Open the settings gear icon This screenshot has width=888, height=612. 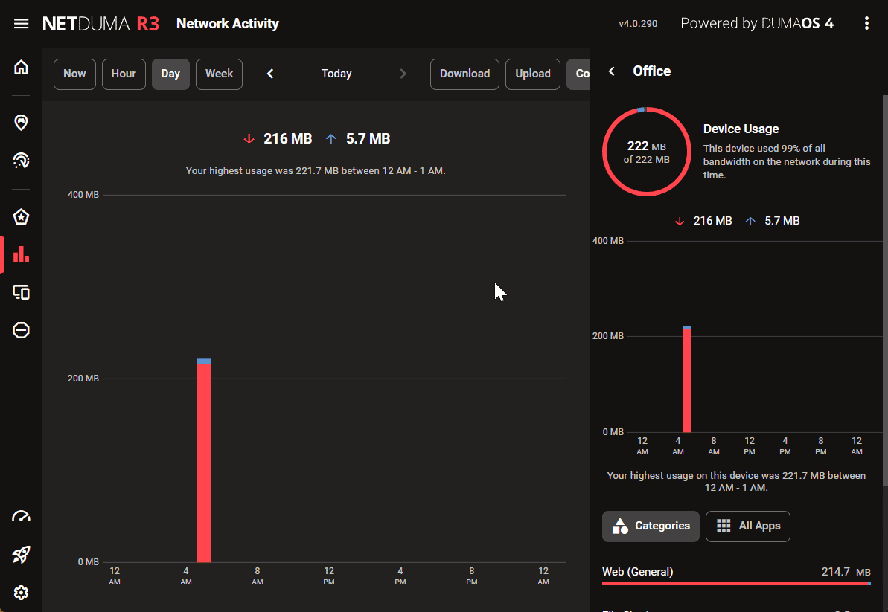click(x=21, y=593)
